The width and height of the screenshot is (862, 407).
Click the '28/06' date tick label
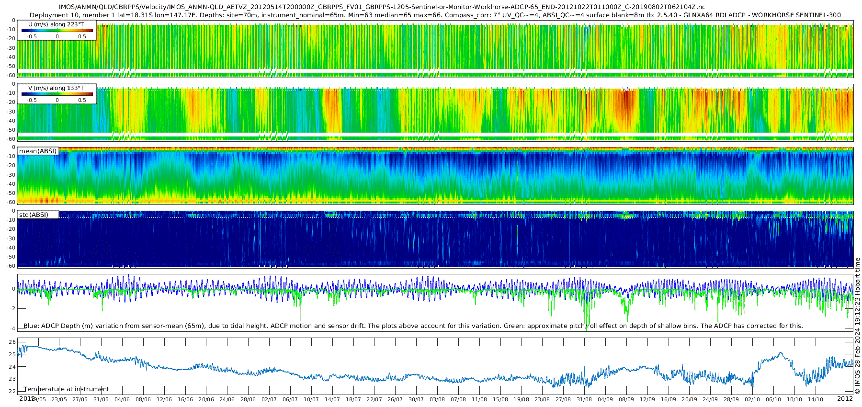pos(248,399)
